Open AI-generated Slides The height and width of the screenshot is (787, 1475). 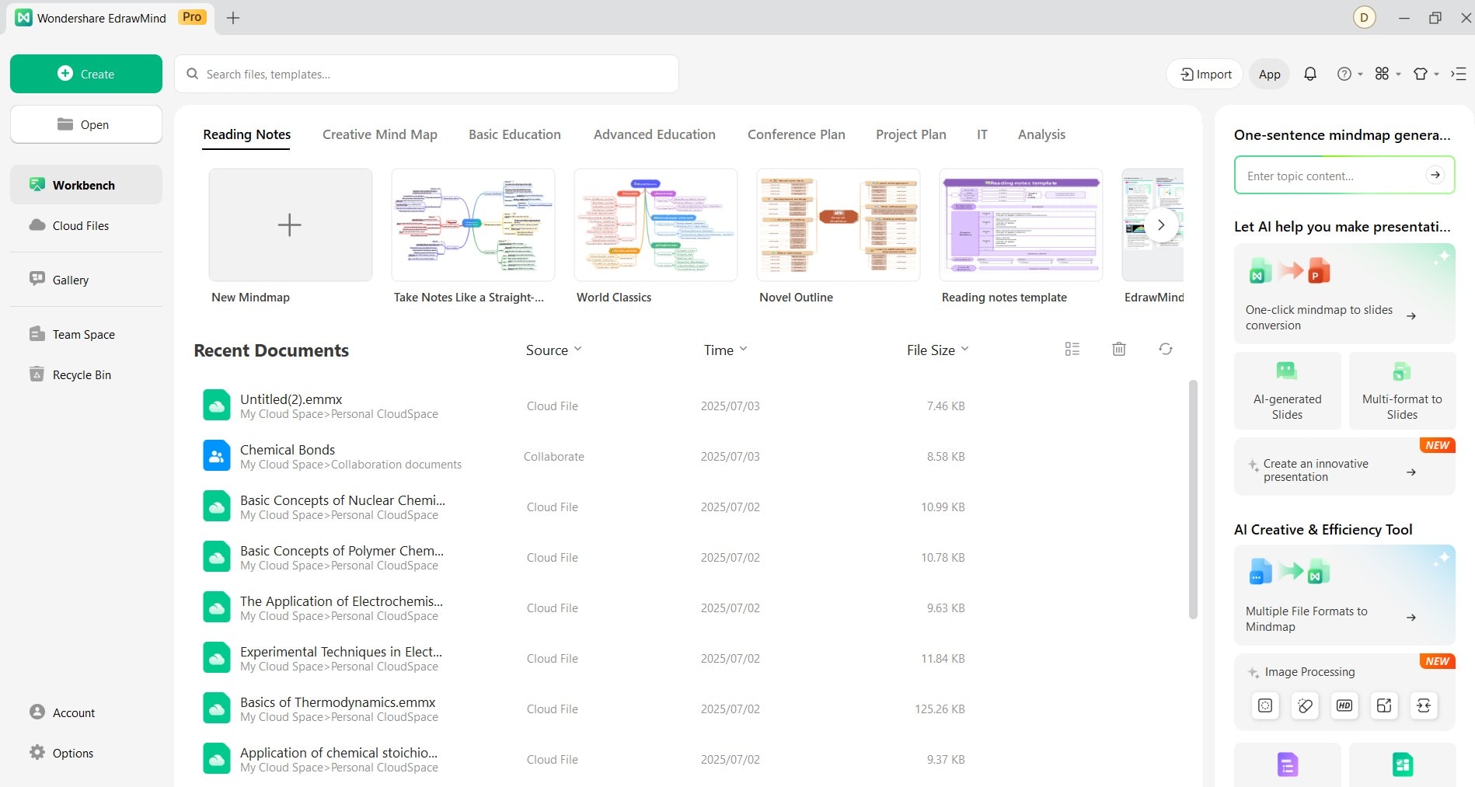tap(1288, 391)
